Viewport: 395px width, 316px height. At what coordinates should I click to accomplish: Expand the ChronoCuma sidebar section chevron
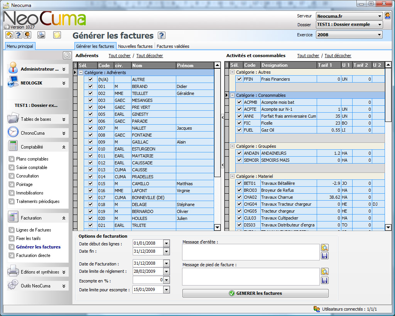coord(64,133)
